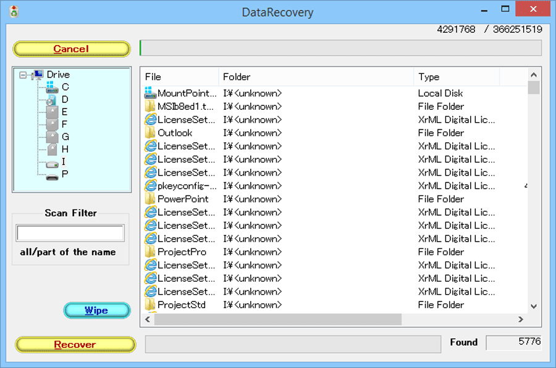Click the MountPoint local disk icon
Screen dimensions: 556x368
[x=150, y=92]
